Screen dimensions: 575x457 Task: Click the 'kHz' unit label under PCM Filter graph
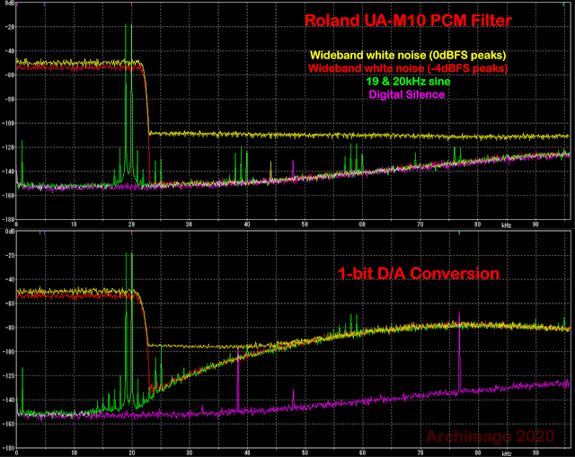507,225
